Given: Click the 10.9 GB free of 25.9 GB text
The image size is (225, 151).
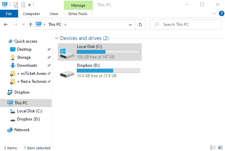Looking at the screenshot, I should point(97,76).
